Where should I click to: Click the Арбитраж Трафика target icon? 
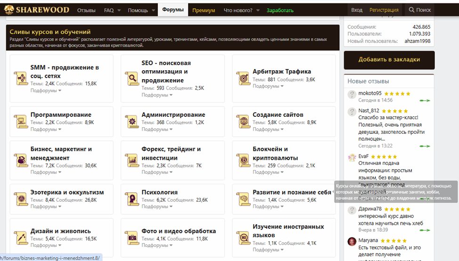(243, 78)
